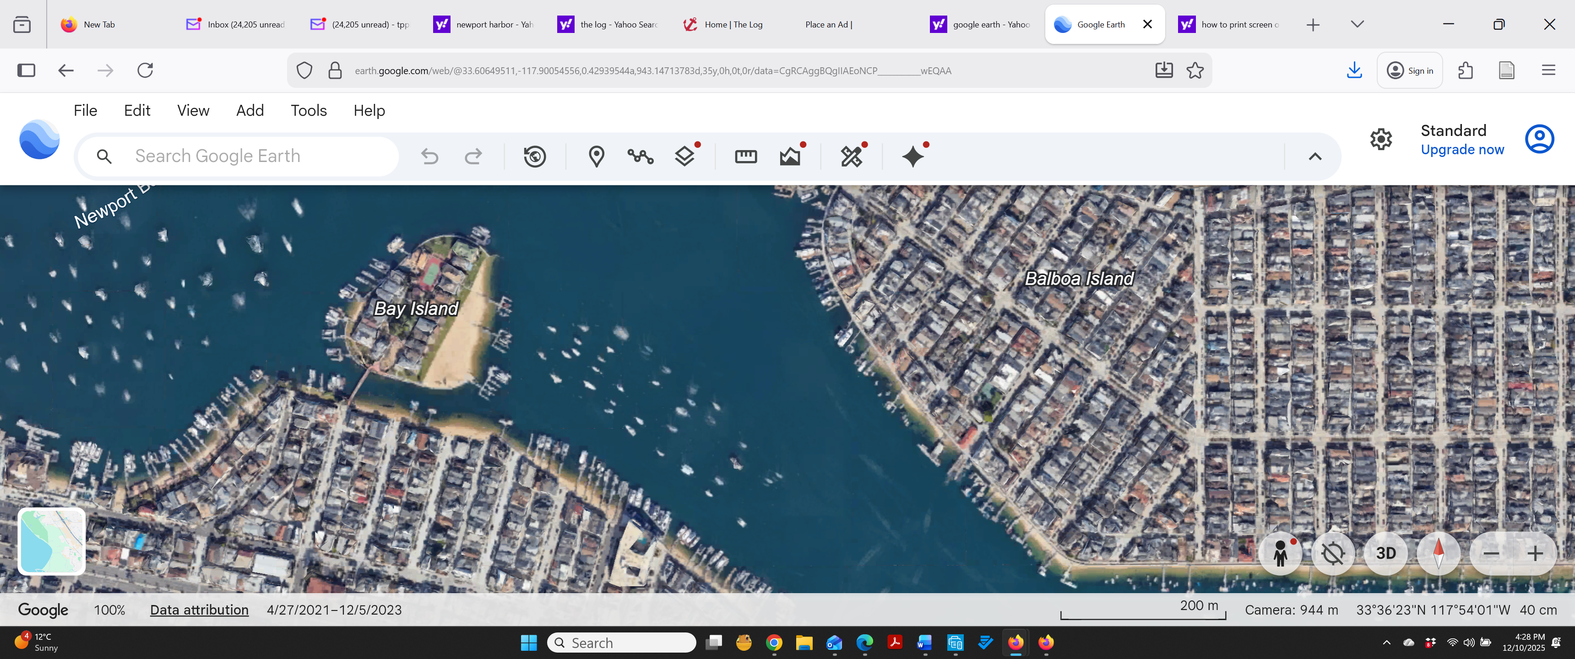Add a placemark pin
This screenshot has width=1575, height=659.
596,157
